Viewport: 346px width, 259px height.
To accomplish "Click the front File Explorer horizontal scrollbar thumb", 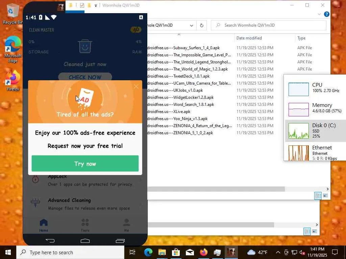I will 216,189.
